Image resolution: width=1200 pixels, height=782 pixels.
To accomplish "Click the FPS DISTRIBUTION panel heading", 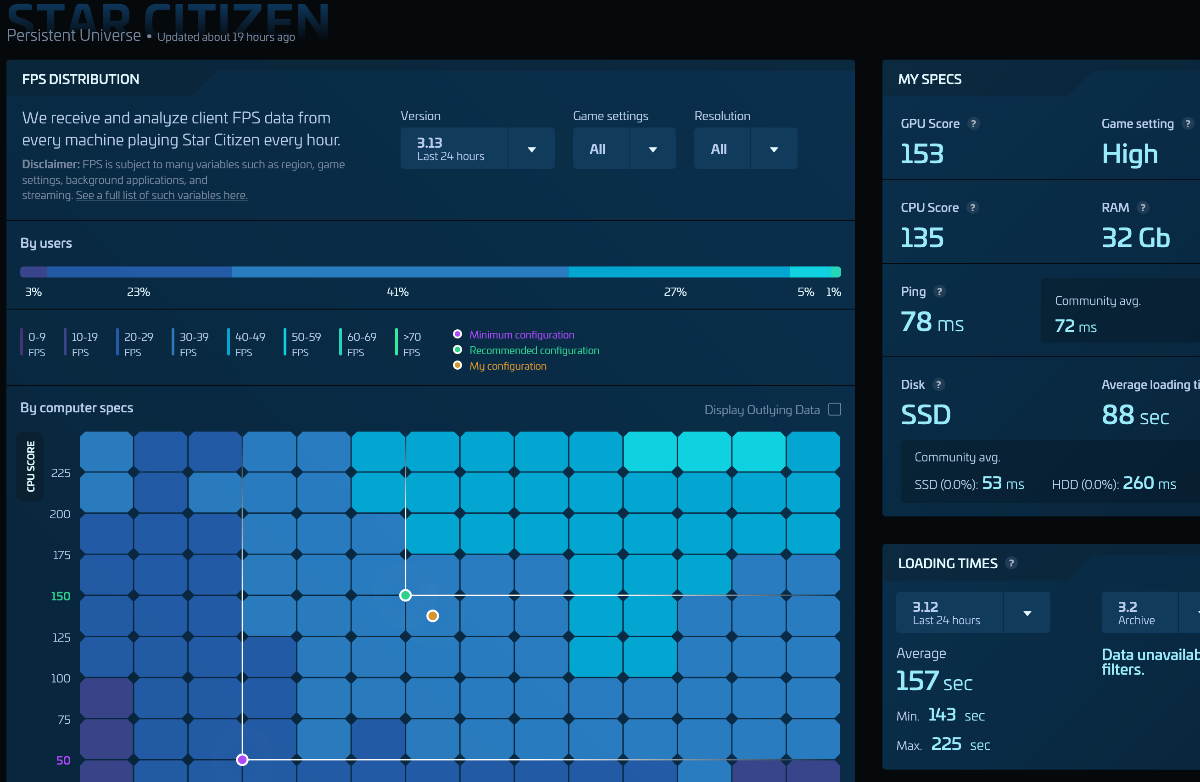I will pyautogui.click(x=81, y=79).
